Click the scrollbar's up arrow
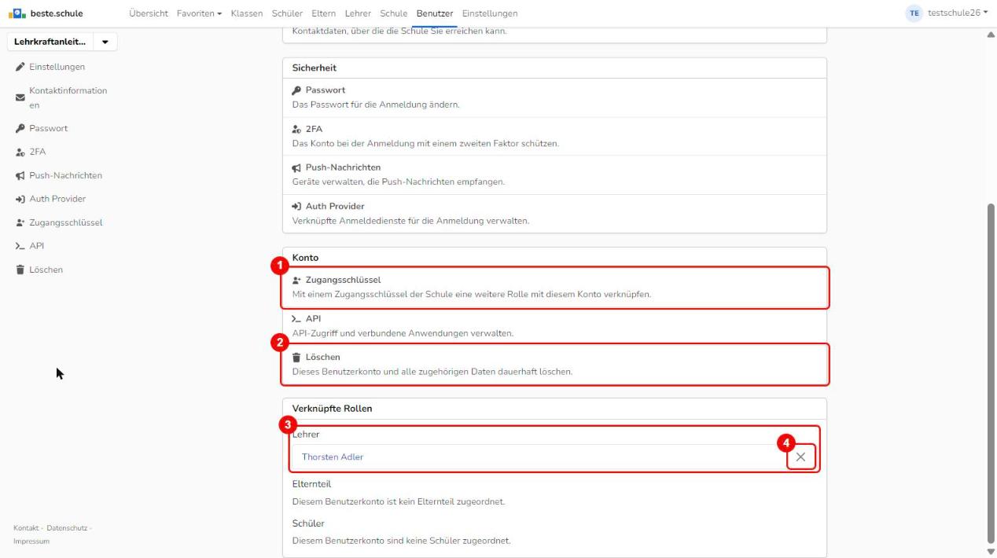This screenshot has width=997, height=558. (990, 35)
